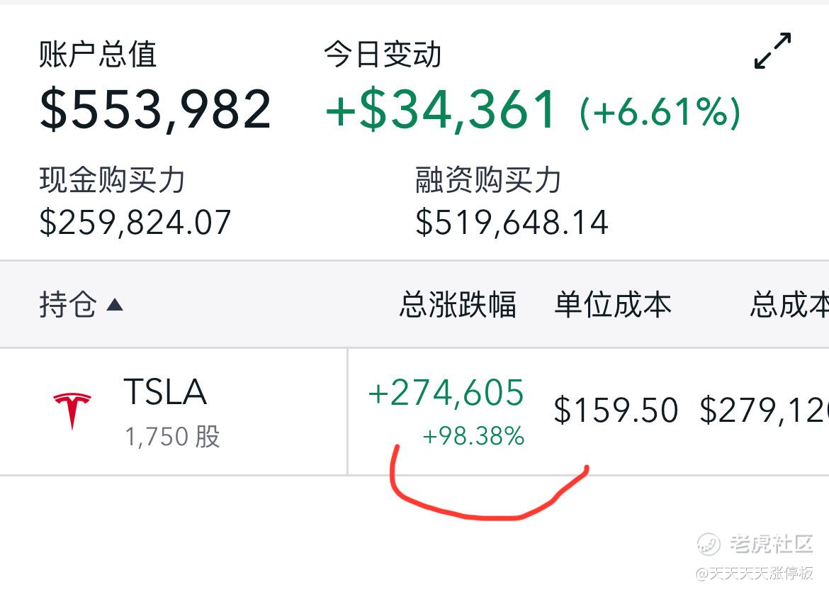This screenshot has width=829, height=592.
Task: Tap today's change amount +$34,361
Action: [x=441, y=109]
